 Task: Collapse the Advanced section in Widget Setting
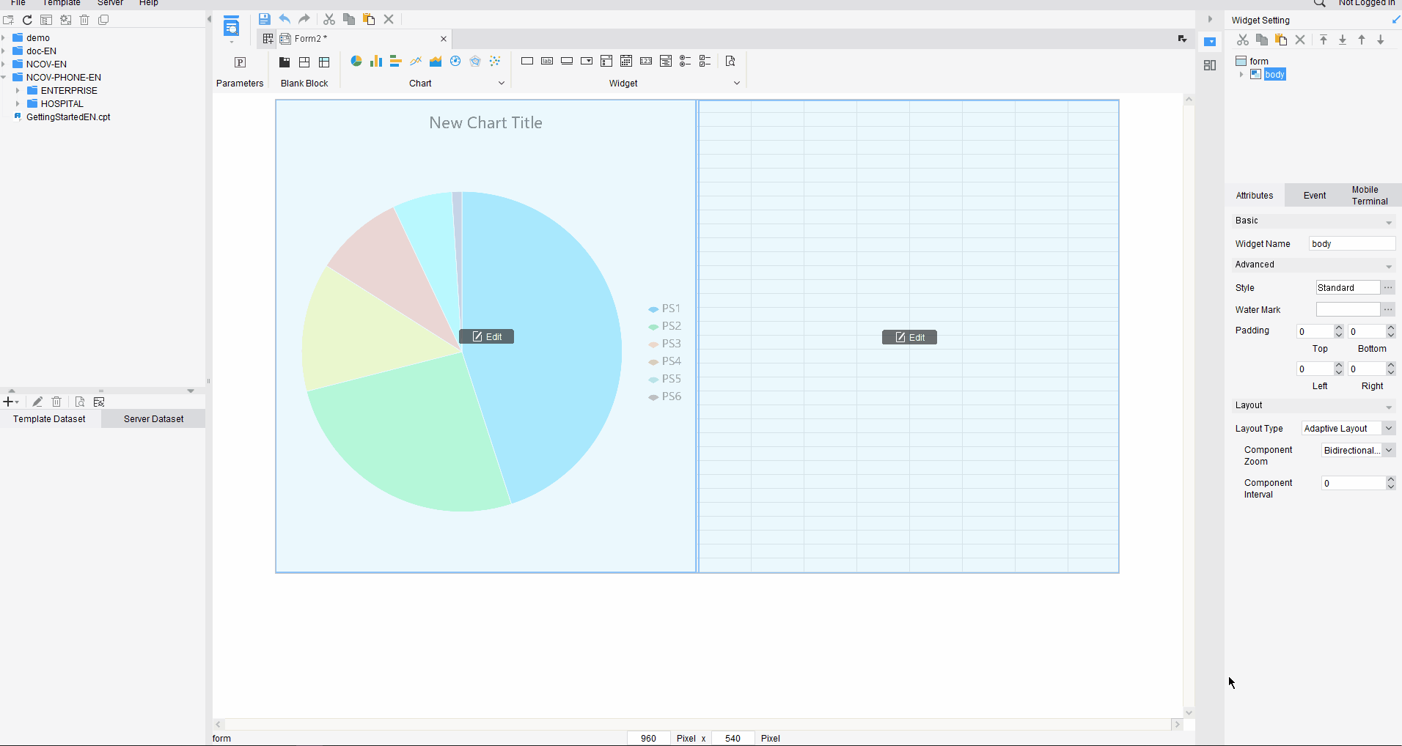pyautogui.click(x=1388, y=265)
